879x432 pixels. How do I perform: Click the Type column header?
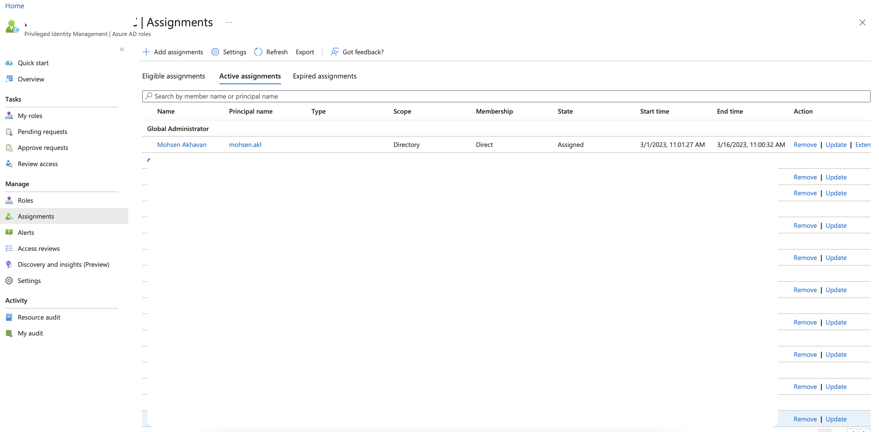(x=318, y=111)
